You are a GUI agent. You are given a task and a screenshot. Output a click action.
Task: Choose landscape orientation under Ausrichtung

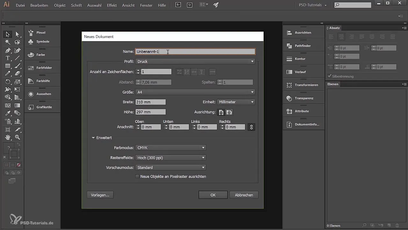point(229,112)
